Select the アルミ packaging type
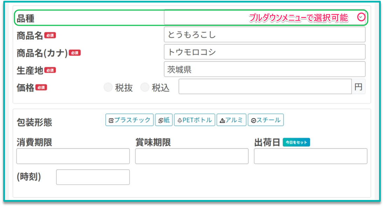Viewport: 384px width, 207px height. tap(231, 120)
